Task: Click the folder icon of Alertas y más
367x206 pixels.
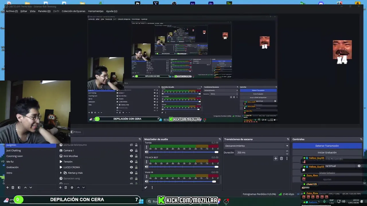Action: click(65, 173)
